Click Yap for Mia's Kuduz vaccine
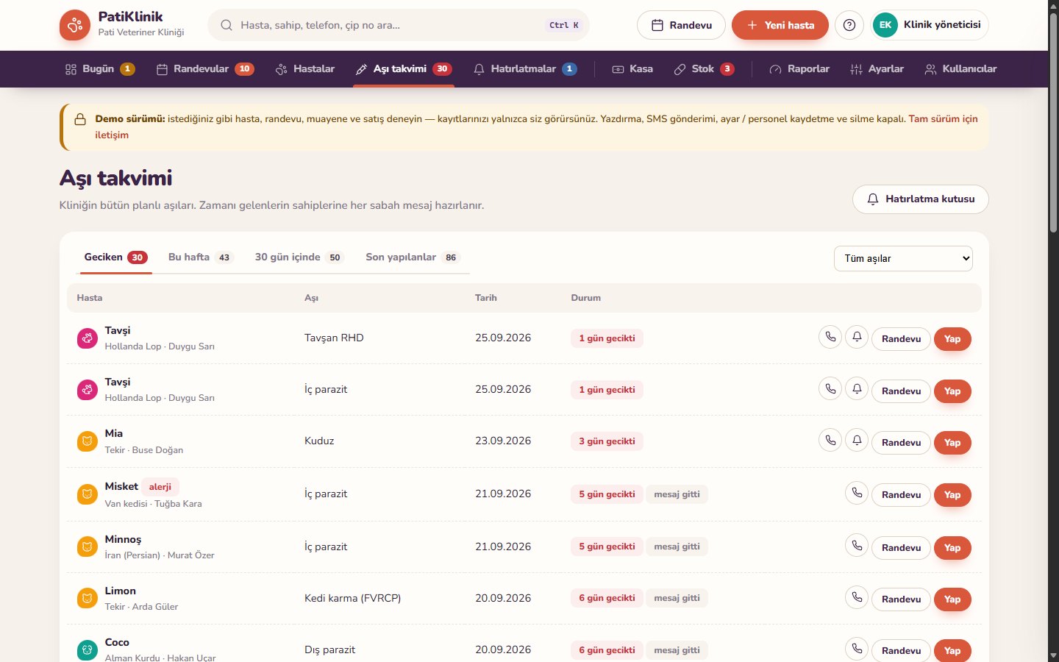The height and width of the screenshot is (662, 1059). 952,443
